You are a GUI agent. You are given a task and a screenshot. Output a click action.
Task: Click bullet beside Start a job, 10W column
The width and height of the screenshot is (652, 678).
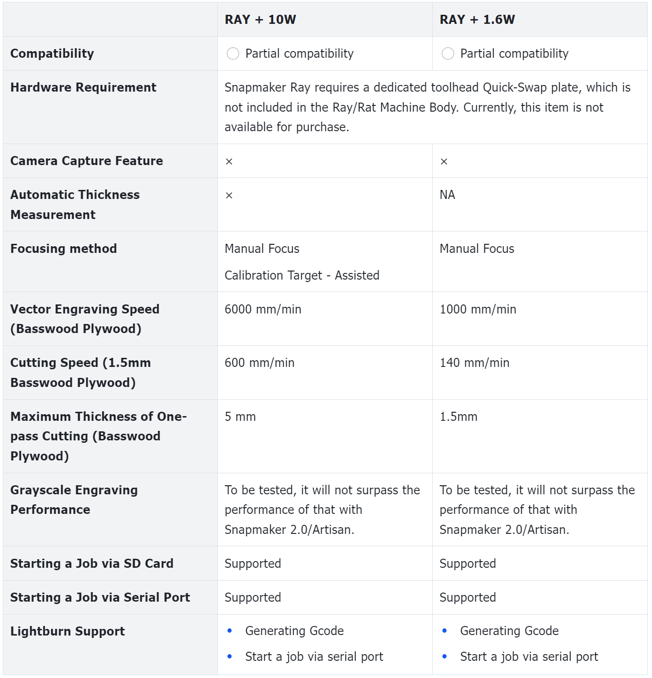[x=230, y=657]
